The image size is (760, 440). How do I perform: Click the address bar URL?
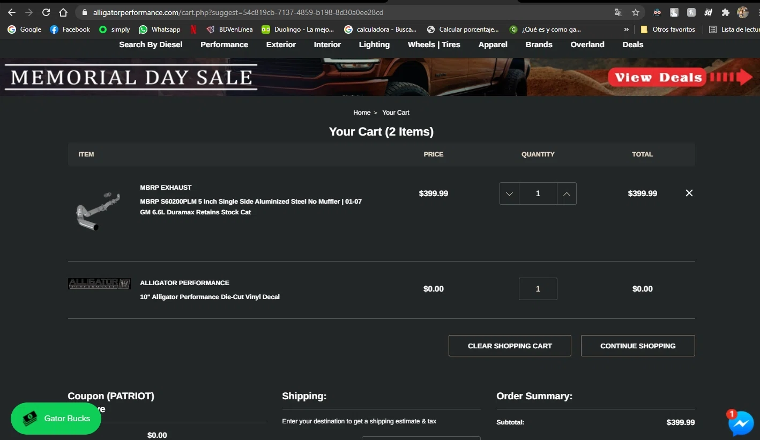tap(238, 12)
